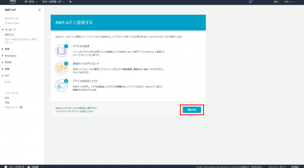Close the AWS IoT sidebar with X
This screenshot has width=304, height=168.
[x=40, y=10]
